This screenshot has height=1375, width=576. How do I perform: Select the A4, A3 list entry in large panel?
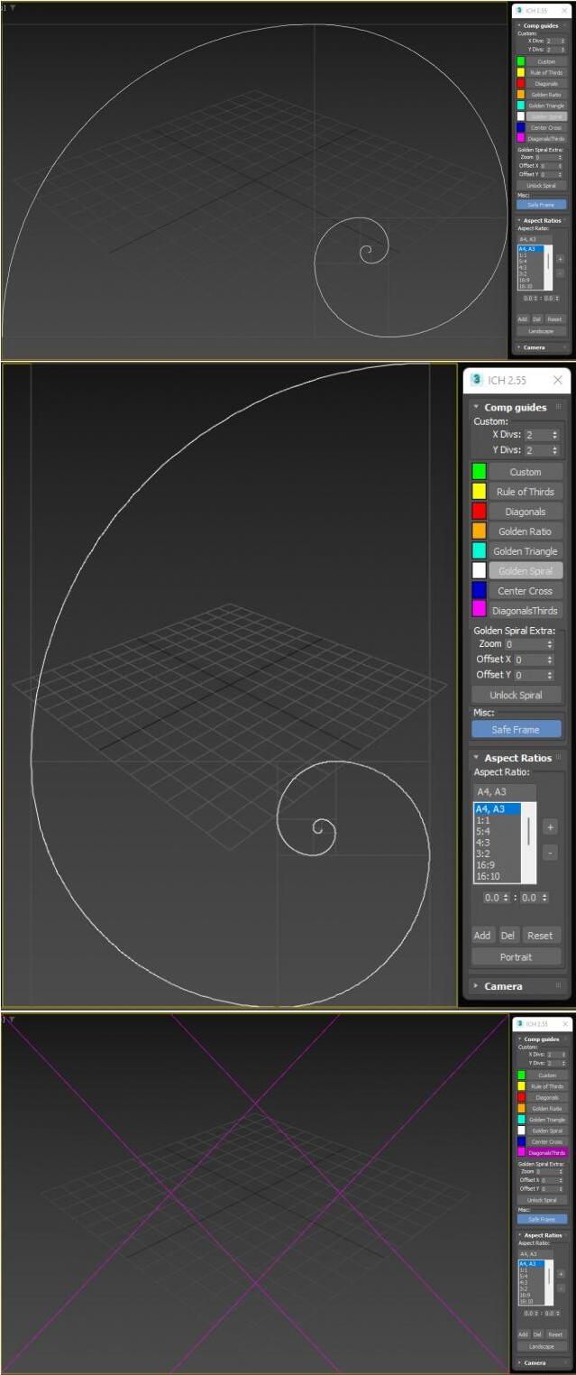(x=497, y=809)
